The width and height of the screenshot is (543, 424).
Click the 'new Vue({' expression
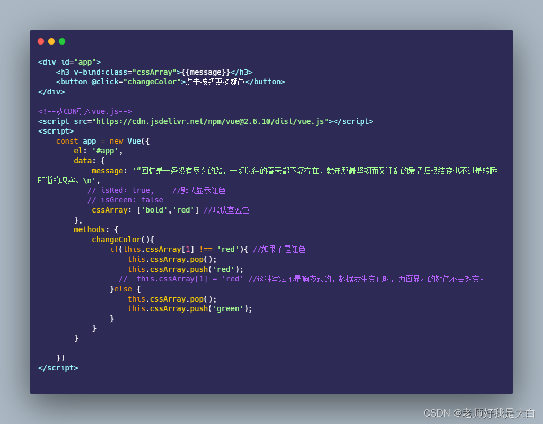pyautogui.click(x=129, y=141)
